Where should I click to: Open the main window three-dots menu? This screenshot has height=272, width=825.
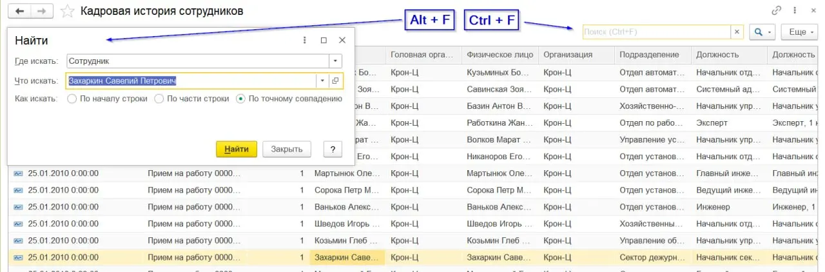[795, 11]
